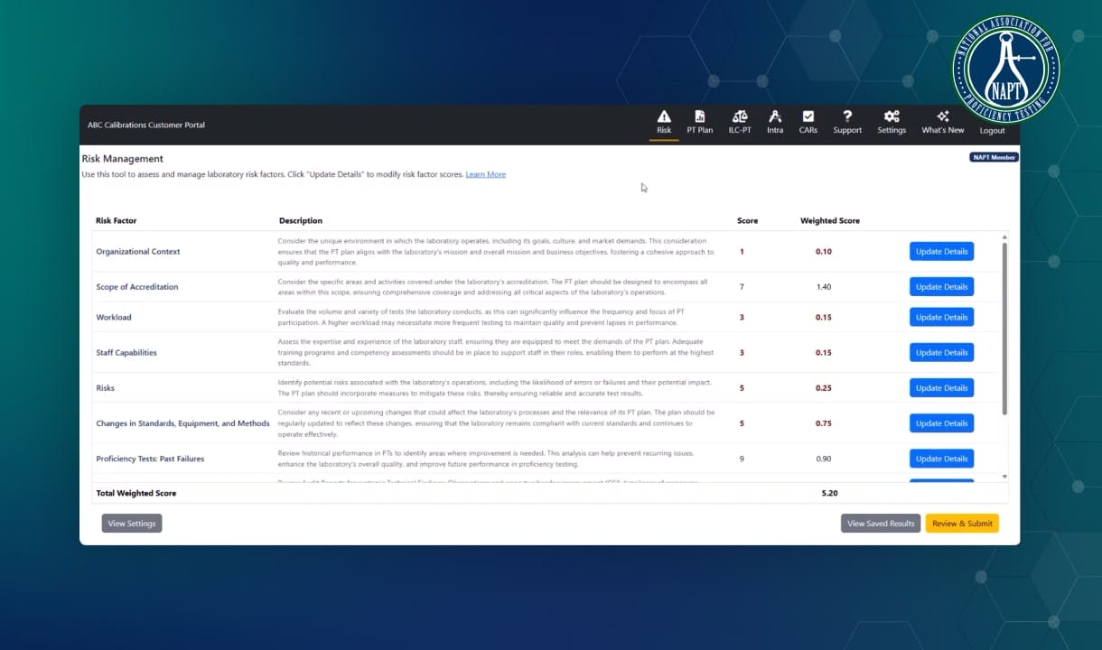The height and width of the screenshot is (650, 1102).
Task: Open the PT Plan document icon
Action: [699, 116]
